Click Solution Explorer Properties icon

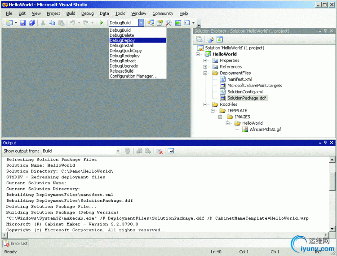(199, 39)
